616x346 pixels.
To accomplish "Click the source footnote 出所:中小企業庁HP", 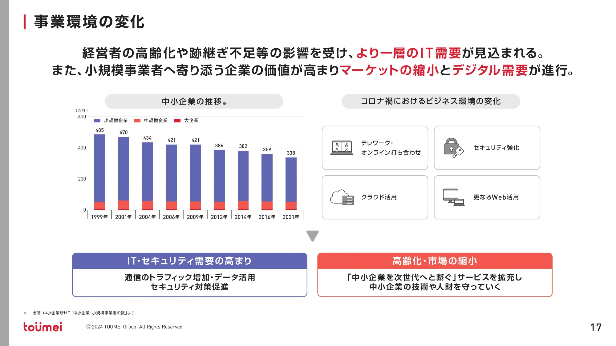I will [x=83, y=313].
